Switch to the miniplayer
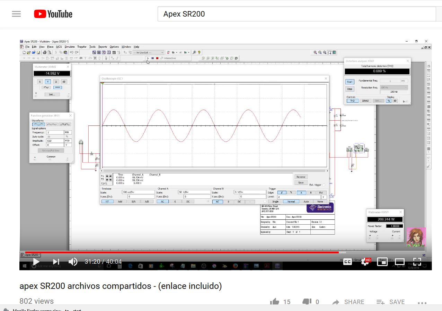The image size is (442, 311). [x=382, y=262]
